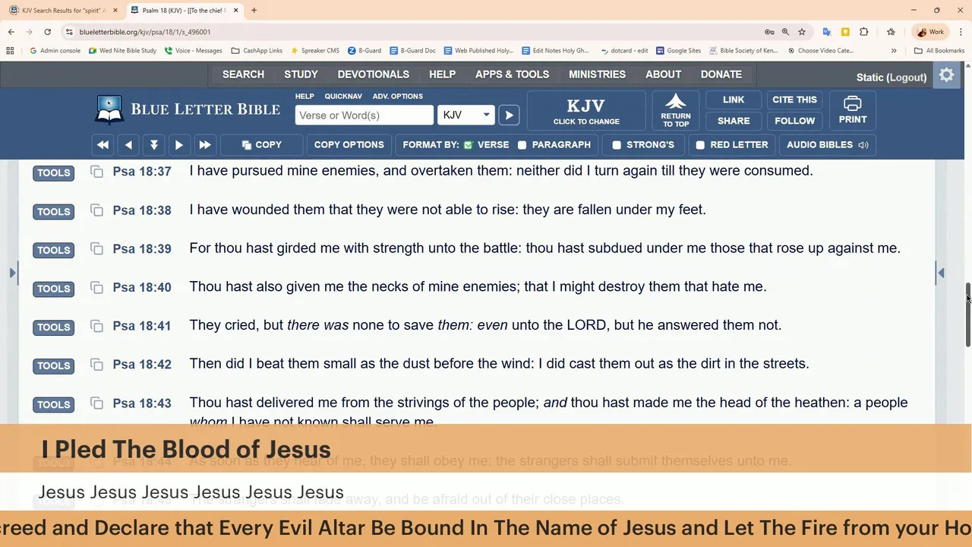Open the Study menu
Image resolution: width=972 pixels, height=547 pixels.
(301, 74)
